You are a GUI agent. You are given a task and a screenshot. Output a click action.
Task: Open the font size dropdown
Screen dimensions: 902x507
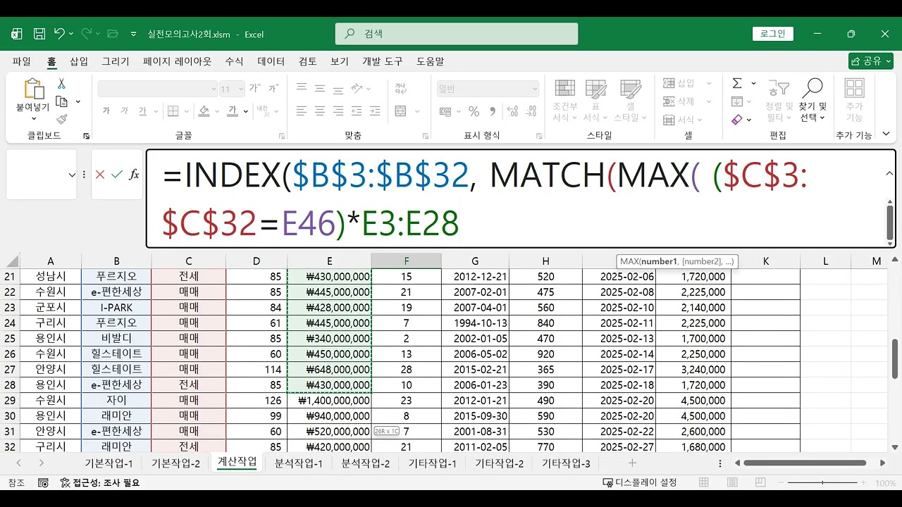[x=240, y=89]
